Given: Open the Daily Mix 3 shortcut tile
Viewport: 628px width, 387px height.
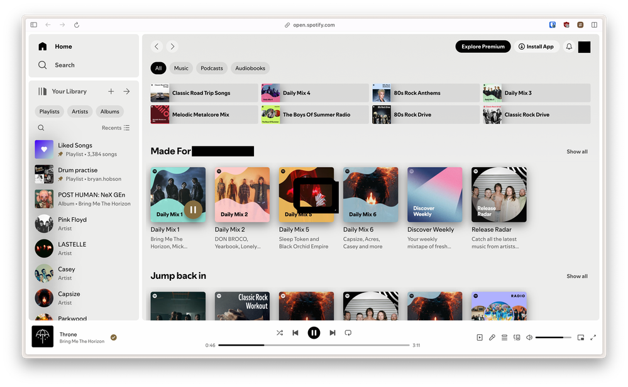Looking at the screenshot, I should pyautogui.click(x=537, y=93).
